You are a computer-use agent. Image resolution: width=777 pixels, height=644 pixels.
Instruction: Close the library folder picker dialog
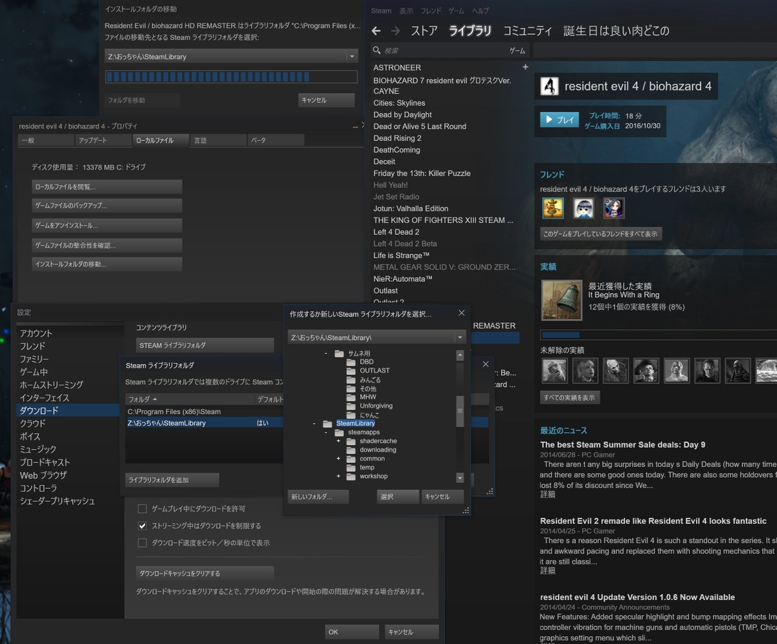(462, 313)
